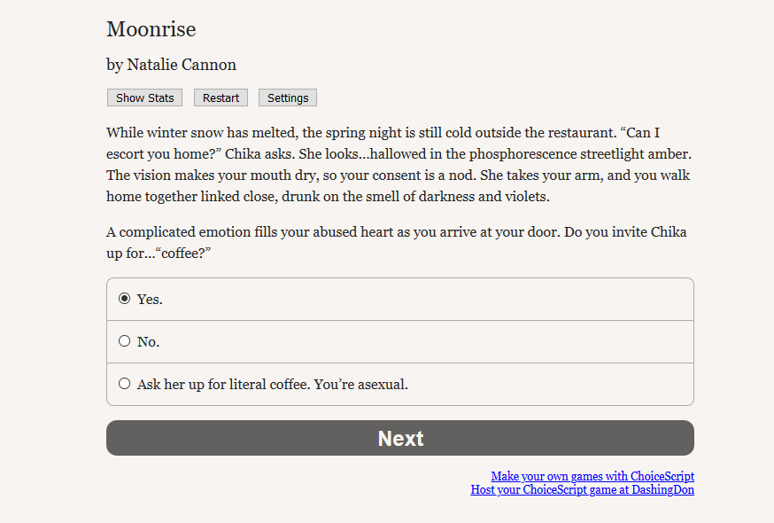Click the Moonrise title heading

[x=151, y=29]
